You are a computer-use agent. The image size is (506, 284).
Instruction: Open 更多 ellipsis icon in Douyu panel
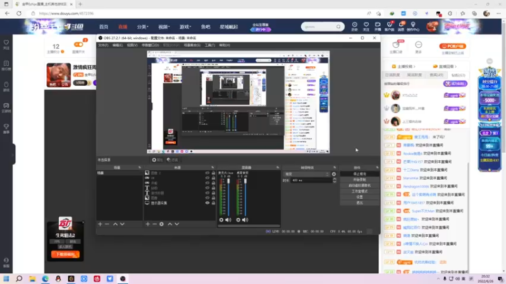[x=419, y=47]
